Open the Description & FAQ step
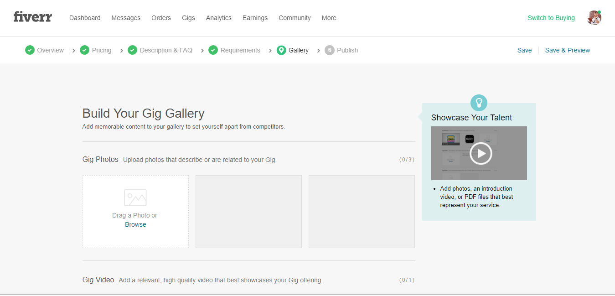This screenshot has width=615, height=296. 166,50
